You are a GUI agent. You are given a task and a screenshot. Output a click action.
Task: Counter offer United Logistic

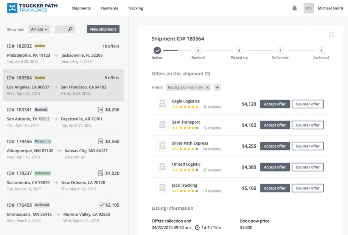tap(308, 167)
